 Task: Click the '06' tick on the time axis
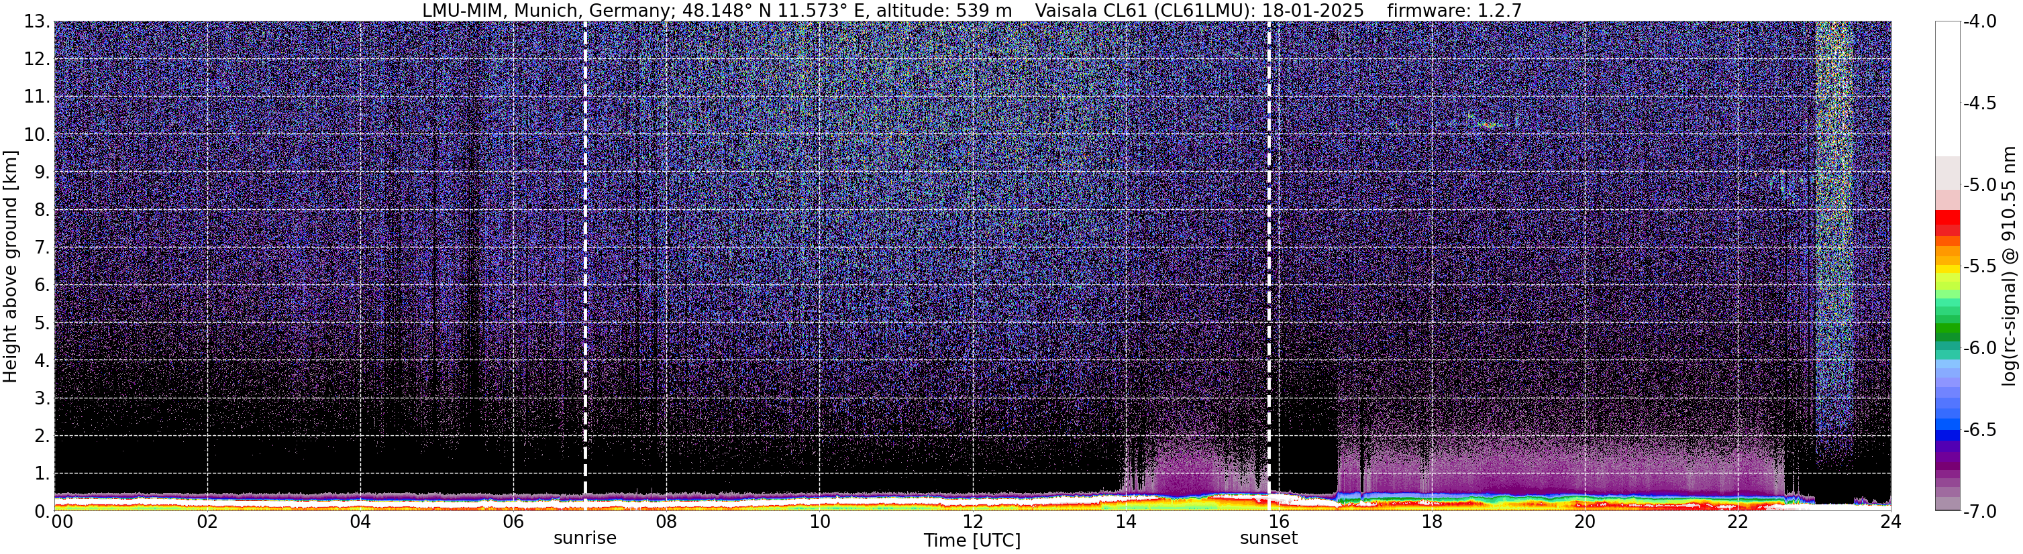point(513,522)
